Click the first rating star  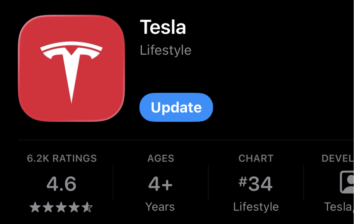tap(34, 207)
